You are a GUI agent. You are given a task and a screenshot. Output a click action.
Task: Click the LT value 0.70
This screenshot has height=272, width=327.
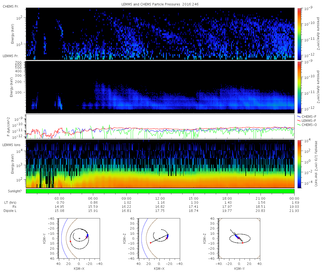(61, 203)
